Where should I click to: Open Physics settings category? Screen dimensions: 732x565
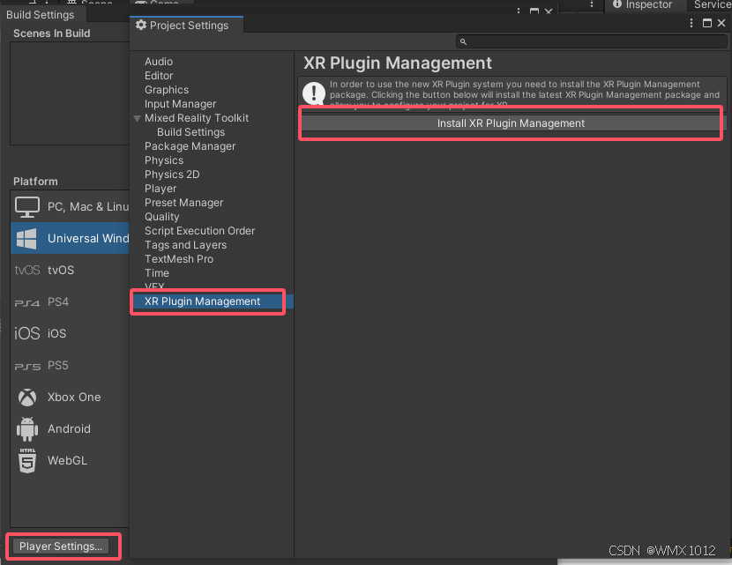[164, 160]
